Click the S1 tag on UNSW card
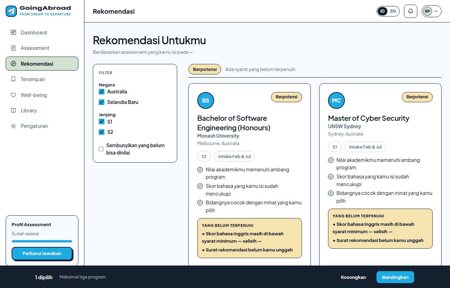The width and height of the screenshot is (450, 288). click(x=335, y=147)
